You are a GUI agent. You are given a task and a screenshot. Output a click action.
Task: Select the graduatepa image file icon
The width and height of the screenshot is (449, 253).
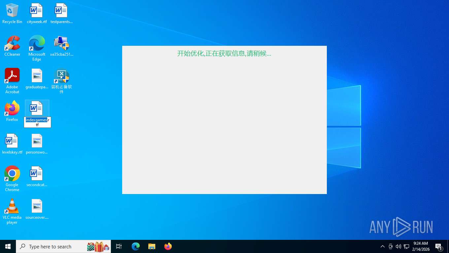(x=37, y=79)
